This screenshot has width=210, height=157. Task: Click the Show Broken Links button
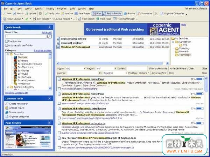click(x=158, y=68)
